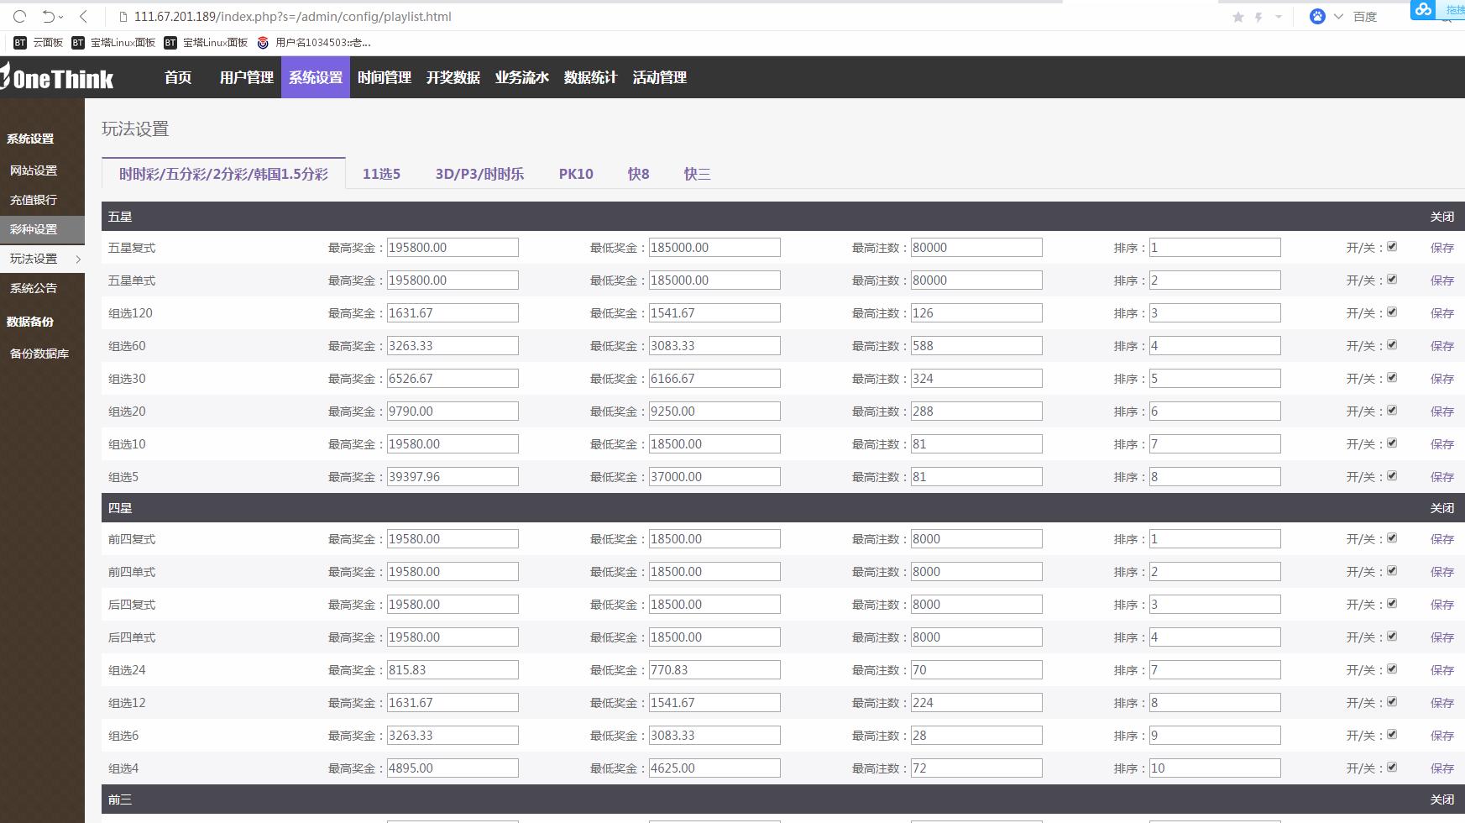Click 保存 for the 五星单式 row
1465x823 pixels.
point(1441,280)
